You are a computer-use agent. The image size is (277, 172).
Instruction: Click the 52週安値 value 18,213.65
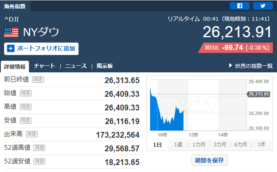(x=122, y=162)
